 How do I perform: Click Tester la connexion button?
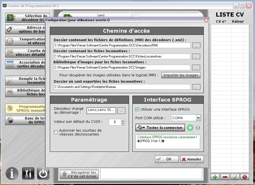(160, 128)
